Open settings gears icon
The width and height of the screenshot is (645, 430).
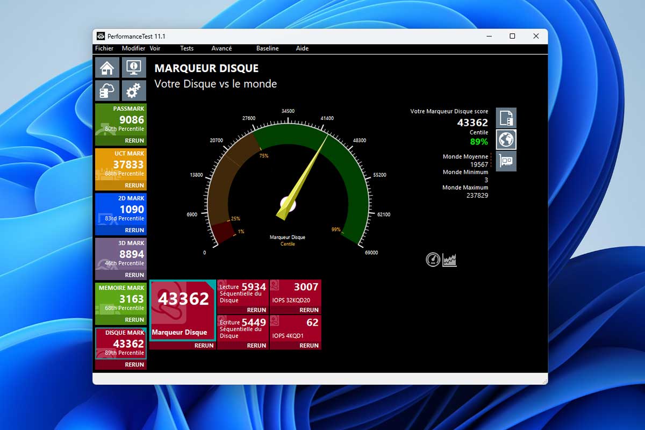[x=134, y=91]
